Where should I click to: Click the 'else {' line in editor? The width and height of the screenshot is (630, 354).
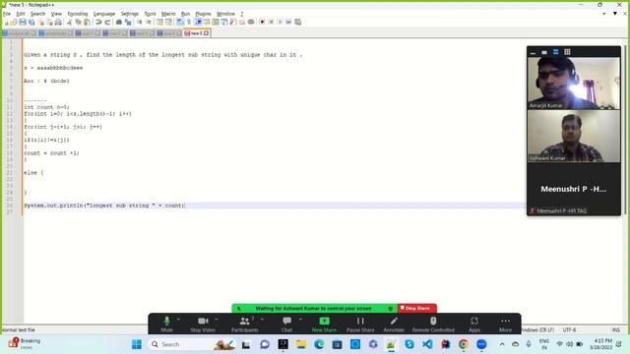pyautogui.click(x=33, y=173)
